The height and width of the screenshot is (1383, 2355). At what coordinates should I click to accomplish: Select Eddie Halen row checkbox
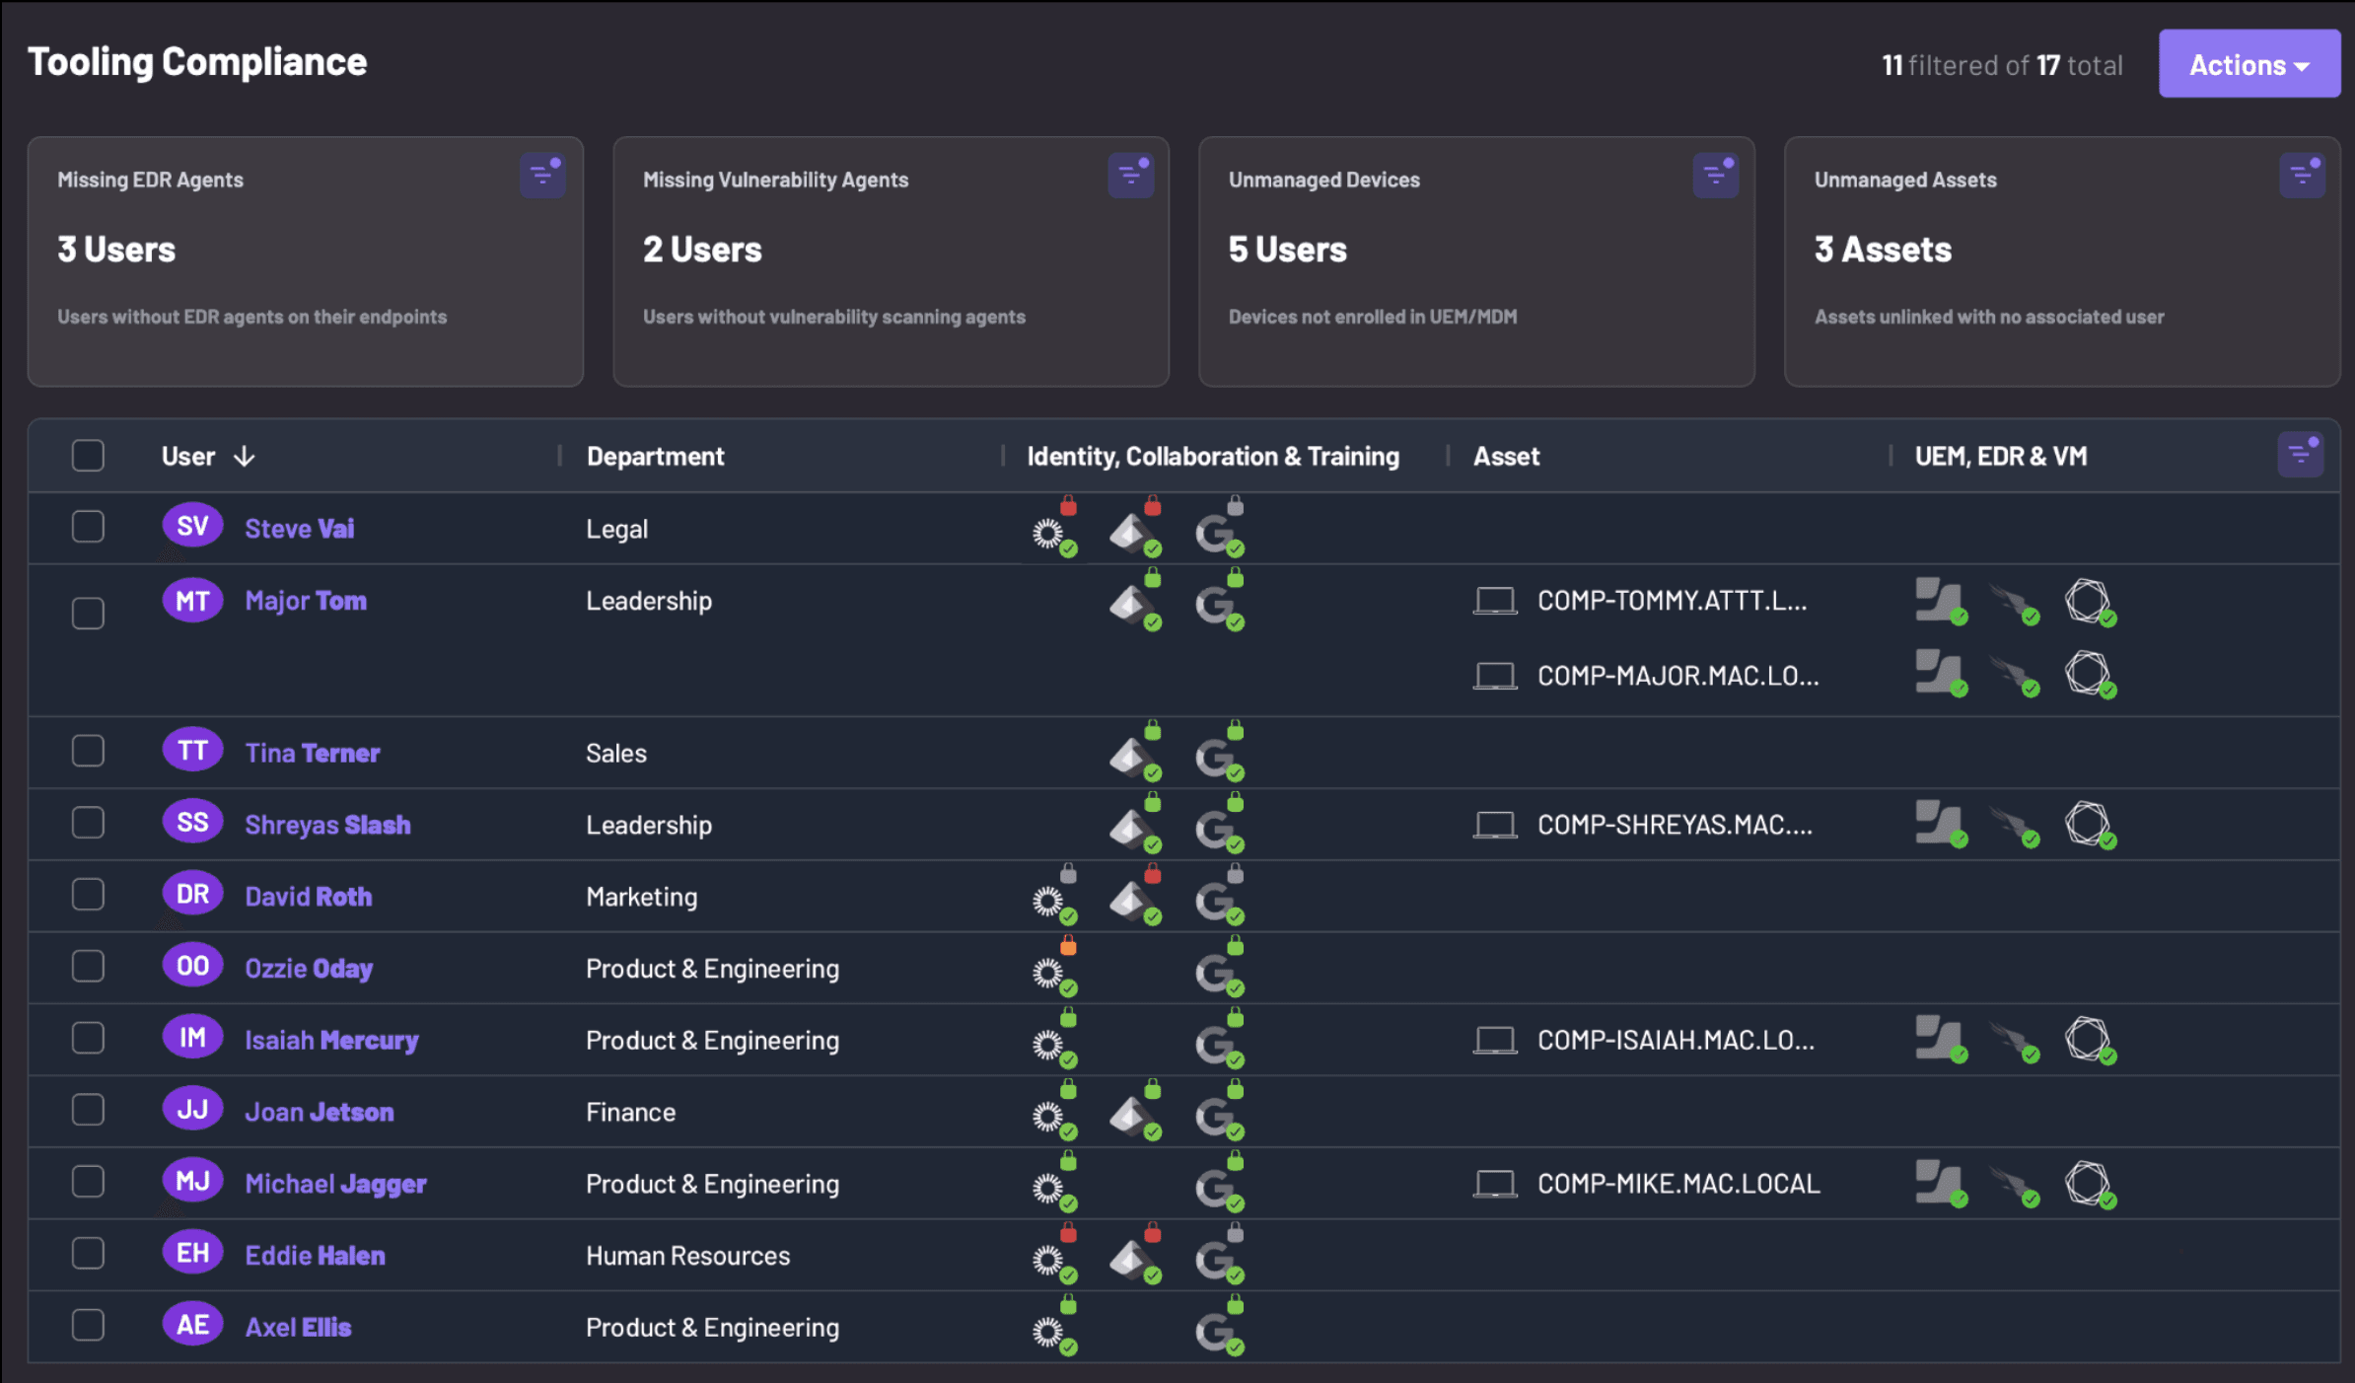point(88,1254)
